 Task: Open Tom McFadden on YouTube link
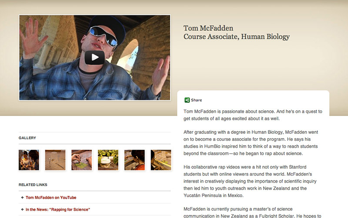point(51,198)
